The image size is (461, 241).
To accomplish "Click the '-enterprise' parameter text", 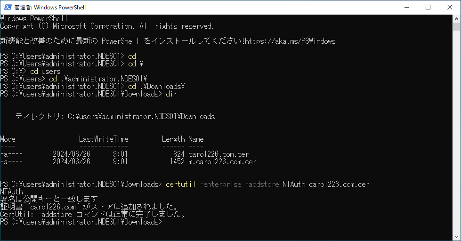I will [220, 184].
